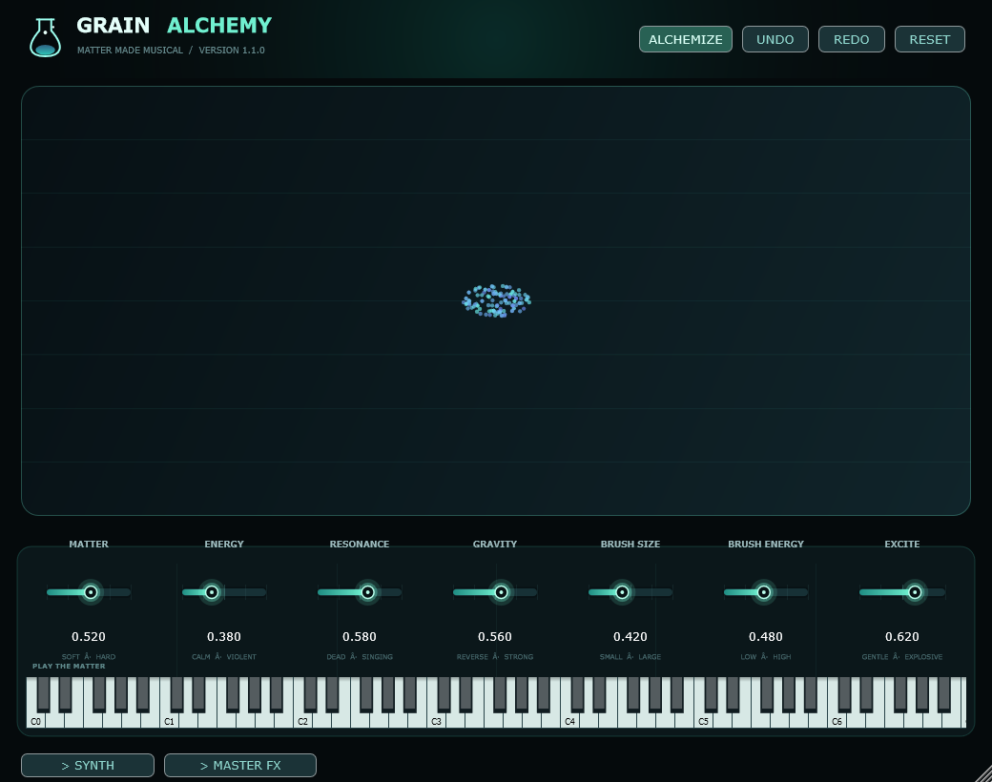Click the RESONANCE parameter label

[360, 545]
